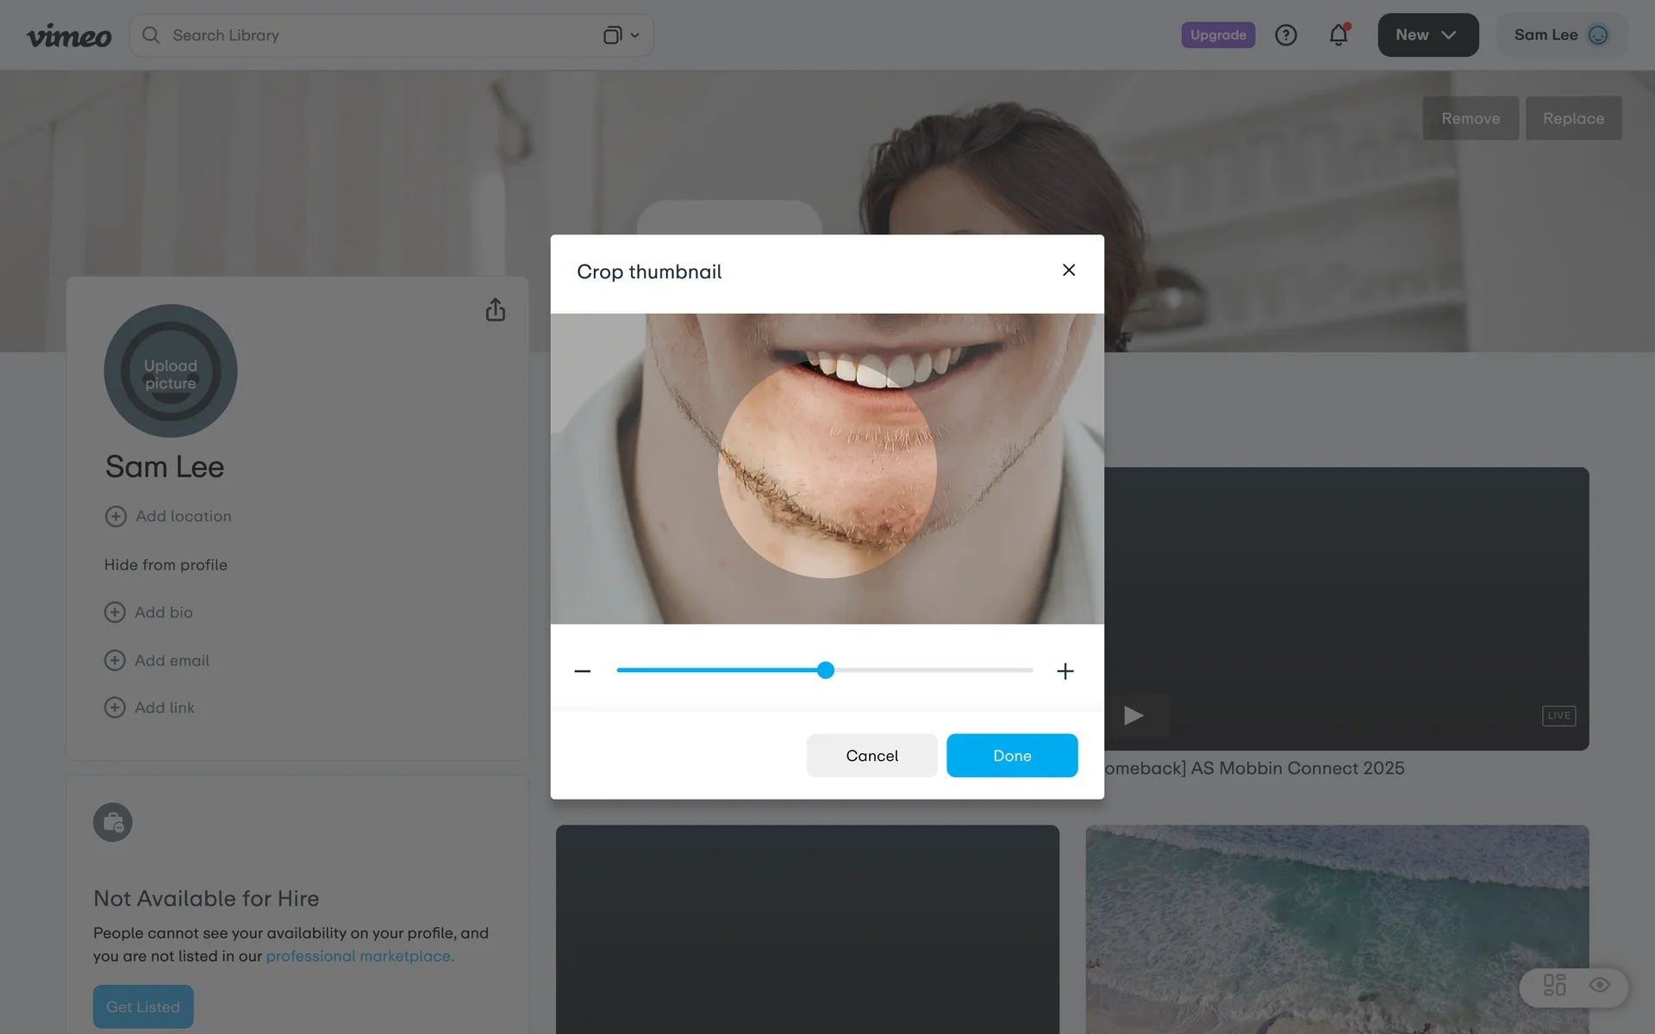Click the share profile icon
The width and height of the screenshot is (1655, 1034).
[495, 310]
